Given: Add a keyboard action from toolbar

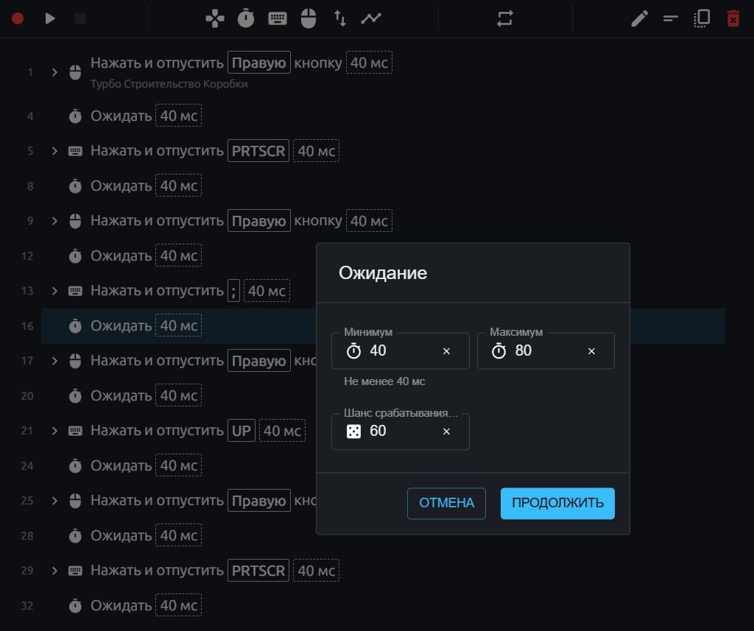Looking at the screenshot, I should [x=278, y=18].
